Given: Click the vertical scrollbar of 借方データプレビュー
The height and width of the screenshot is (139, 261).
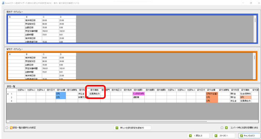Looking at the screenshot, I should [255, 29].
